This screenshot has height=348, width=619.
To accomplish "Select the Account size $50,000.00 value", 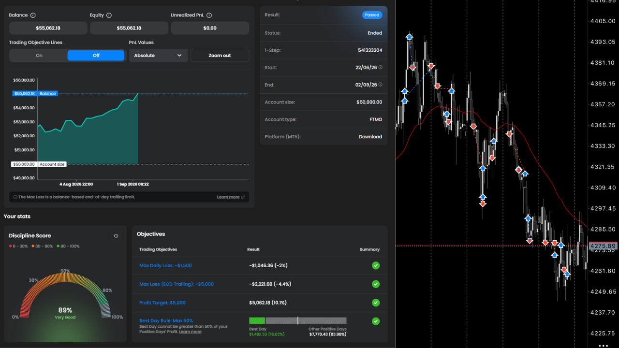I will coord(369,102).
